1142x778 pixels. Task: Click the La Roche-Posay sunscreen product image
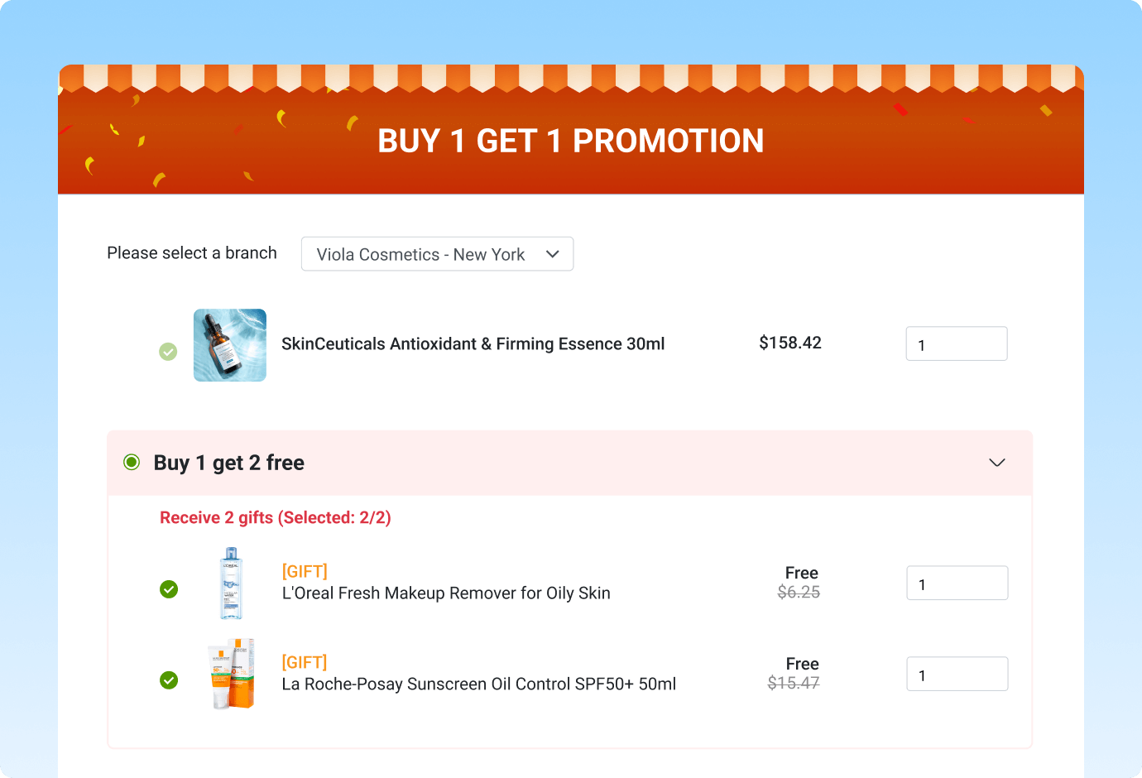[x=231, y=674]
